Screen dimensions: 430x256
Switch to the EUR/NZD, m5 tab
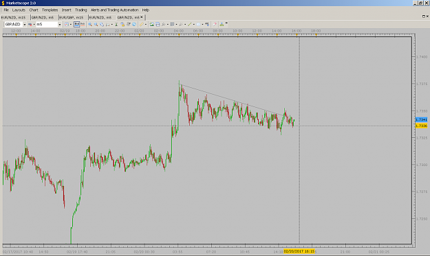coord(100,17)
